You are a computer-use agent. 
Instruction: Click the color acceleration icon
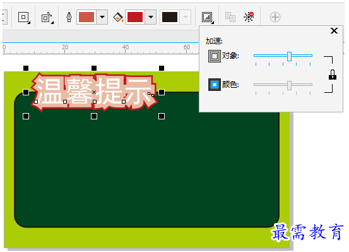coord(215,85)
